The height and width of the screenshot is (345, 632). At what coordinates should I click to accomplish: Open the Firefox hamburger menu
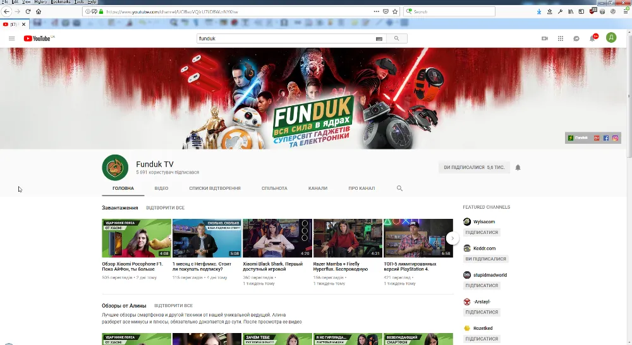[626, 11]
